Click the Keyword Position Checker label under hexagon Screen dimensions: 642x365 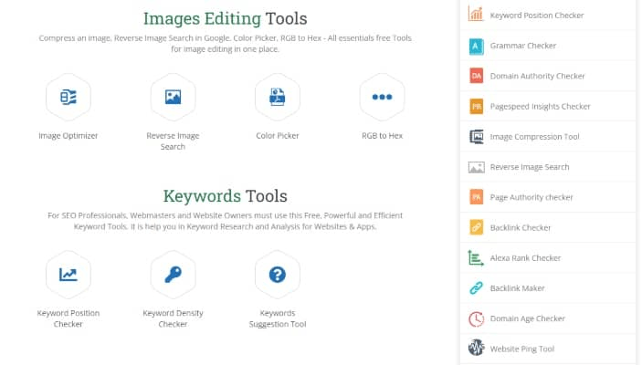(68, 318)
